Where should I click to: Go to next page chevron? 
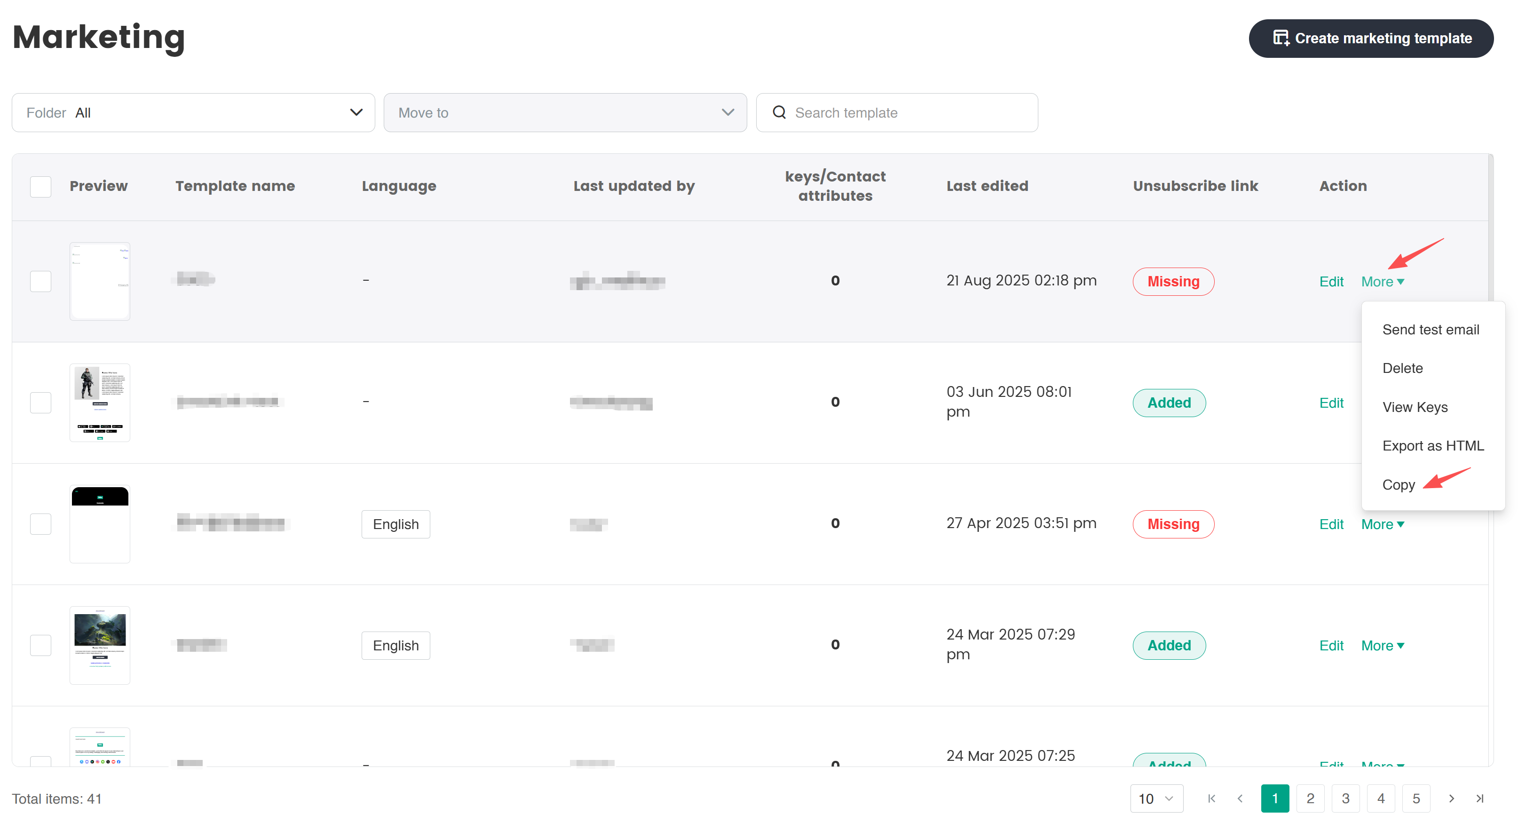[1451, 798]
